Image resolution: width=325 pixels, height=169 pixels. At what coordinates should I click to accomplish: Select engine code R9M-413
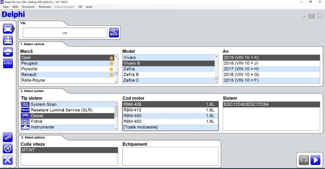click(x=170, y=110)
